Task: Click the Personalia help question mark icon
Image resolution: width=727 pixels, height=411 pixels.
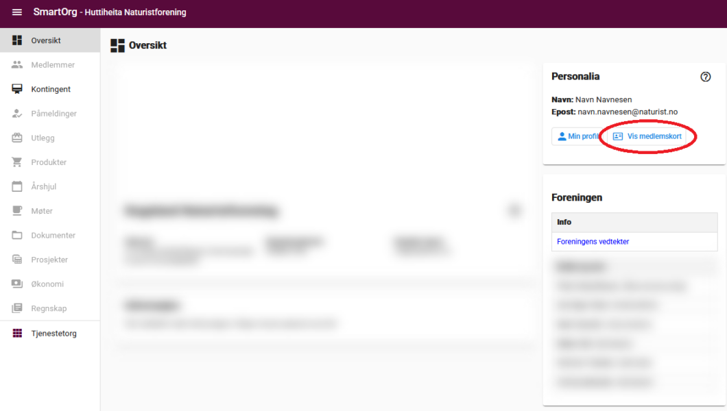Action: (x=705, y=77)
